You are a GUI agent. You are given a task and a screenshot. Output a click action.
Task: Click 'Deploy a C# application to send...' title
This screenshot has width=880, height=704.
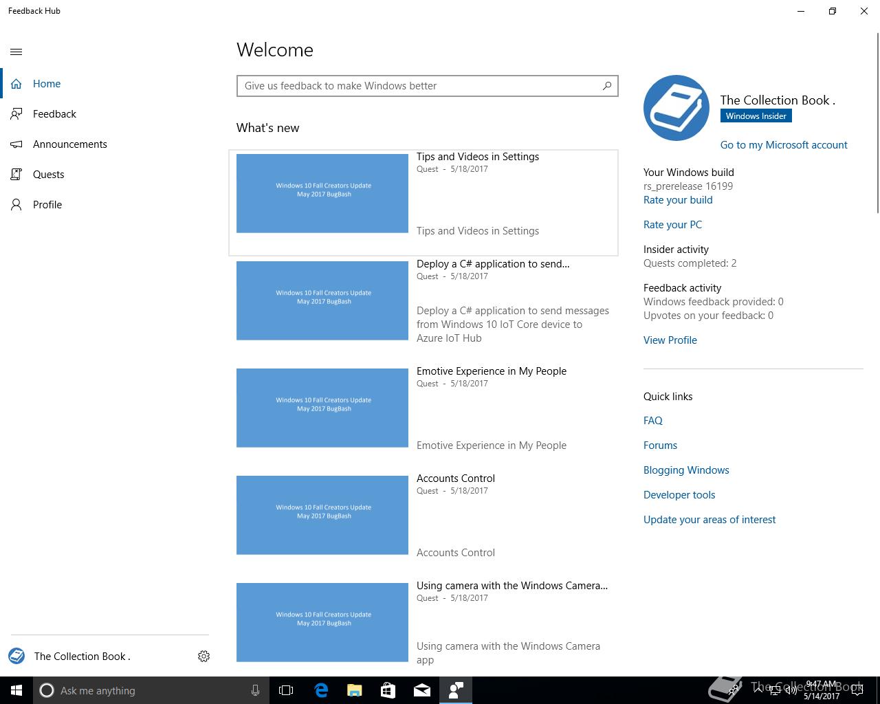pyautogui.click(x=493, y=264)
